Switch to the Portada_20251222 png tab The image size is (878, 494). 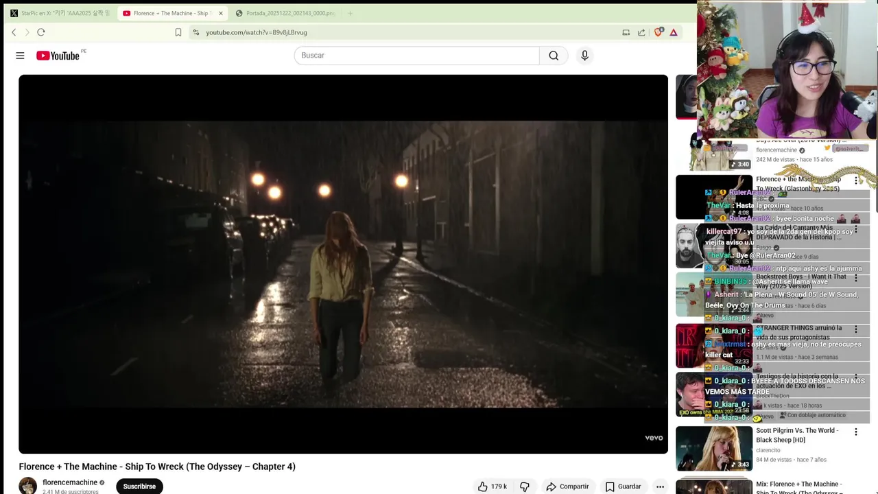(285, 13)
